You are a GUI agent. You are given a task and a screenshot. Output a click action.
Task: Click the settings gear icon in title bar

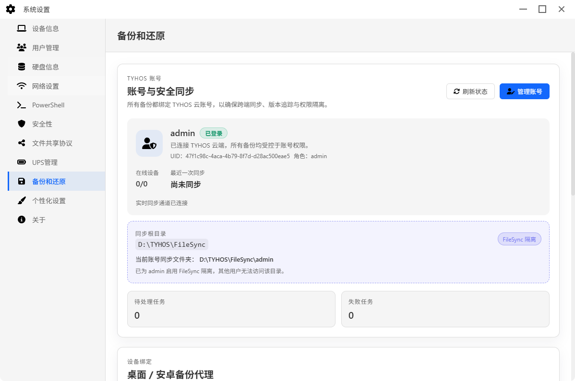[11, 9]
